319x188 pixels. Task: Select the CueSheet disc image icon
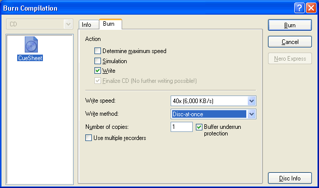(31, 44)
